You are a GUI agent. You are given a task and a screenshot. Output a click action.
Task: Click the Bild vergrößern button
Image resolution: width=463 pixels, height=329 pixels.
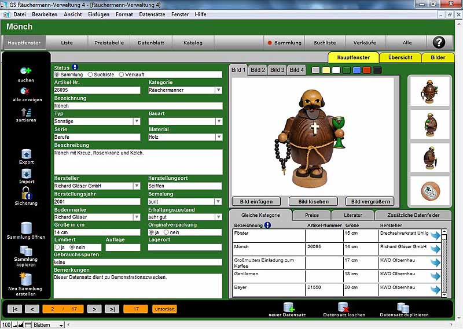(369, 202)
